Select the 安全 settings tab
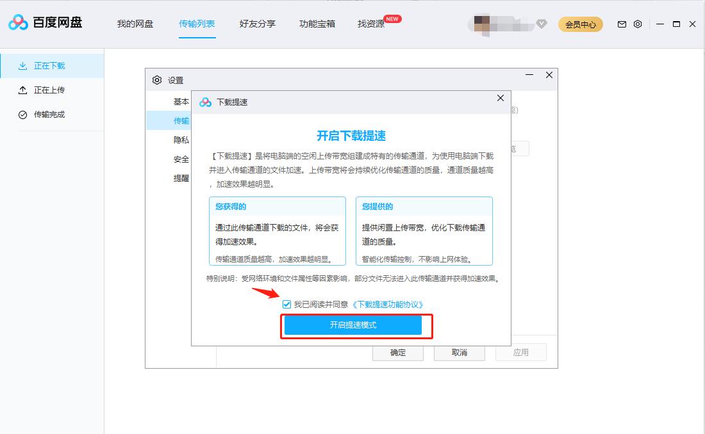 [x=181, y=158]
